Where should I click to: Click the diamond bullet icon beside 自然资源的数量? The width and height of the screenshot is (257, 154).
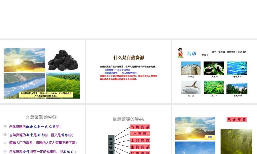[5, 134]
